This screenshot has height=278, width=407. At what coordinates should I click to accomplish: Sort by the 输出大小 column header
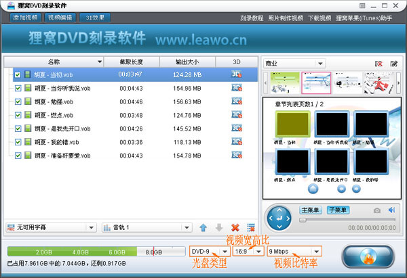tap(187, 62)
